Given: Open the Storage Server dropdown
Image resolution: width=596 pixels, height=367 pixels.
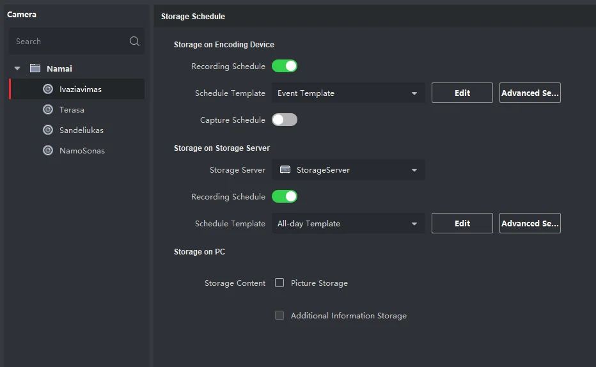Looking at the screenshot, I should [x=348, y=170].
